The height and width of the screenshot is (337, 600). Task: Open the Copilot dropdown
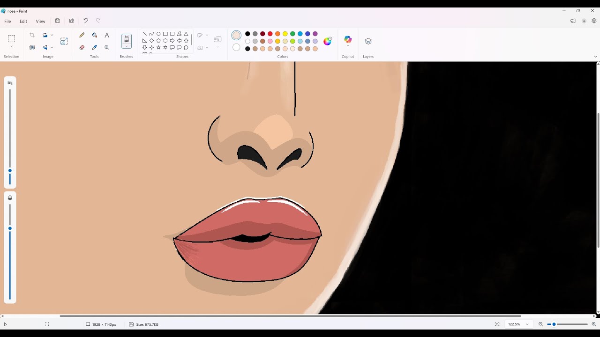tap(348, 46)
